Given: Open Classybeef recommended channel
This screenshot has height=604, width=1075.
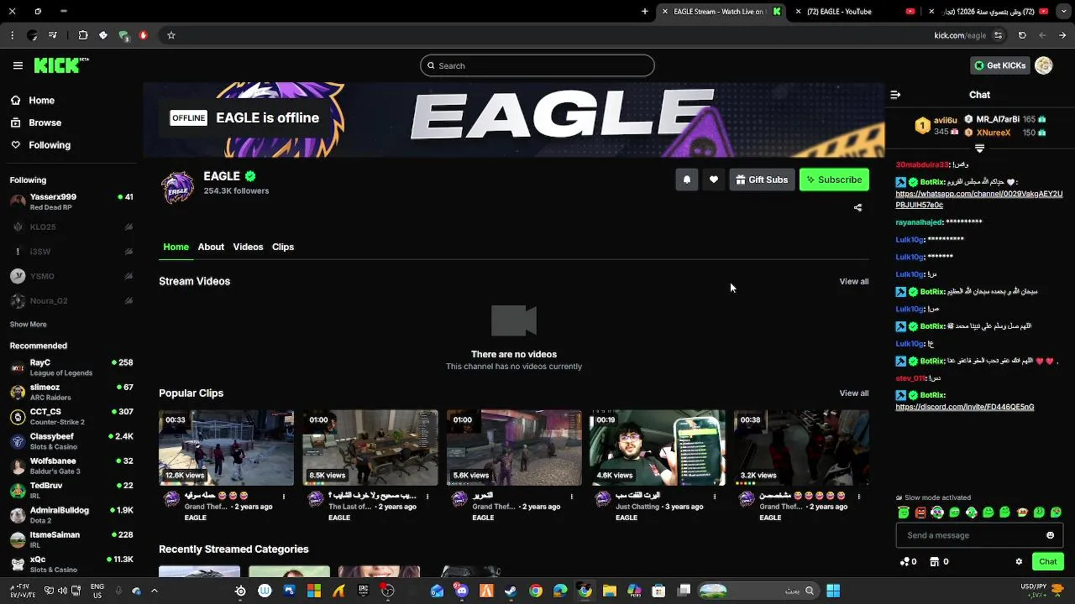Looking at the screenshot, I should click(71, 441).
